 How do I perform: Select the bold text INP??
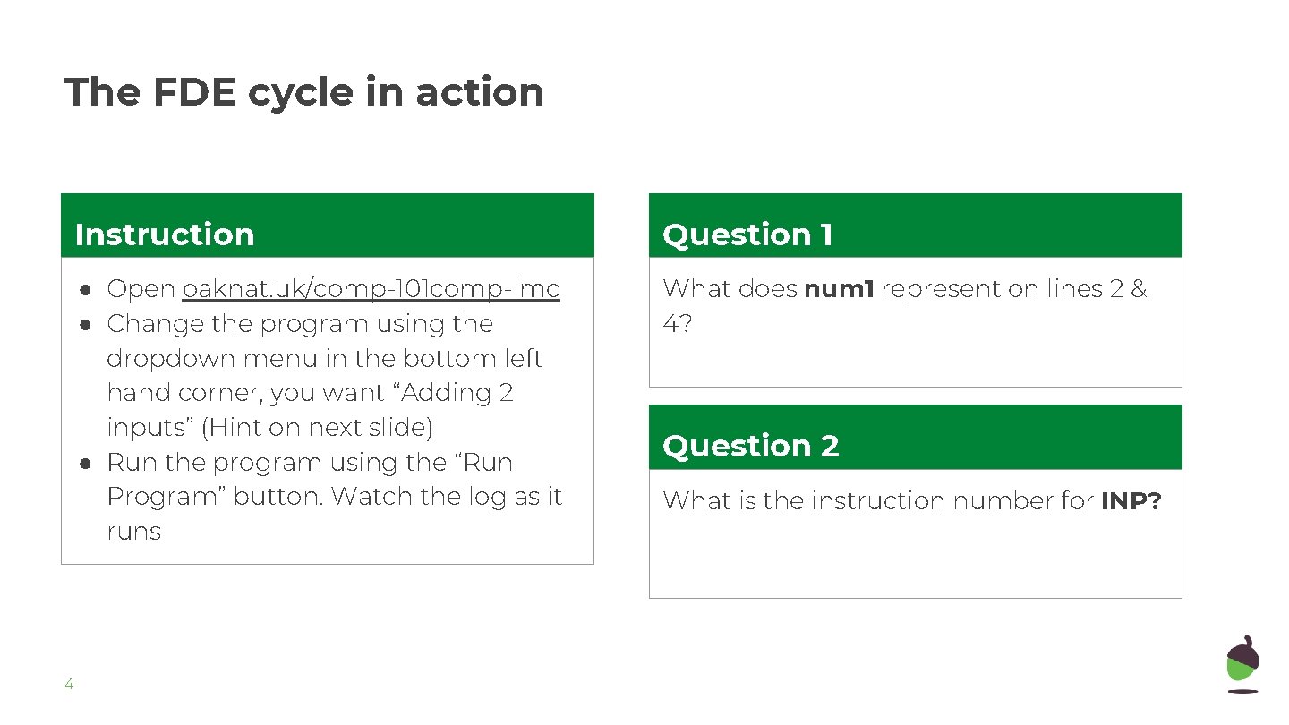tap(1131, 500)
